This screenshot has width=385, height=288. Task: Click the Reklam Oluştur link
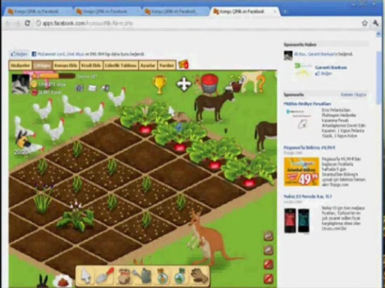tap(353, 94)
